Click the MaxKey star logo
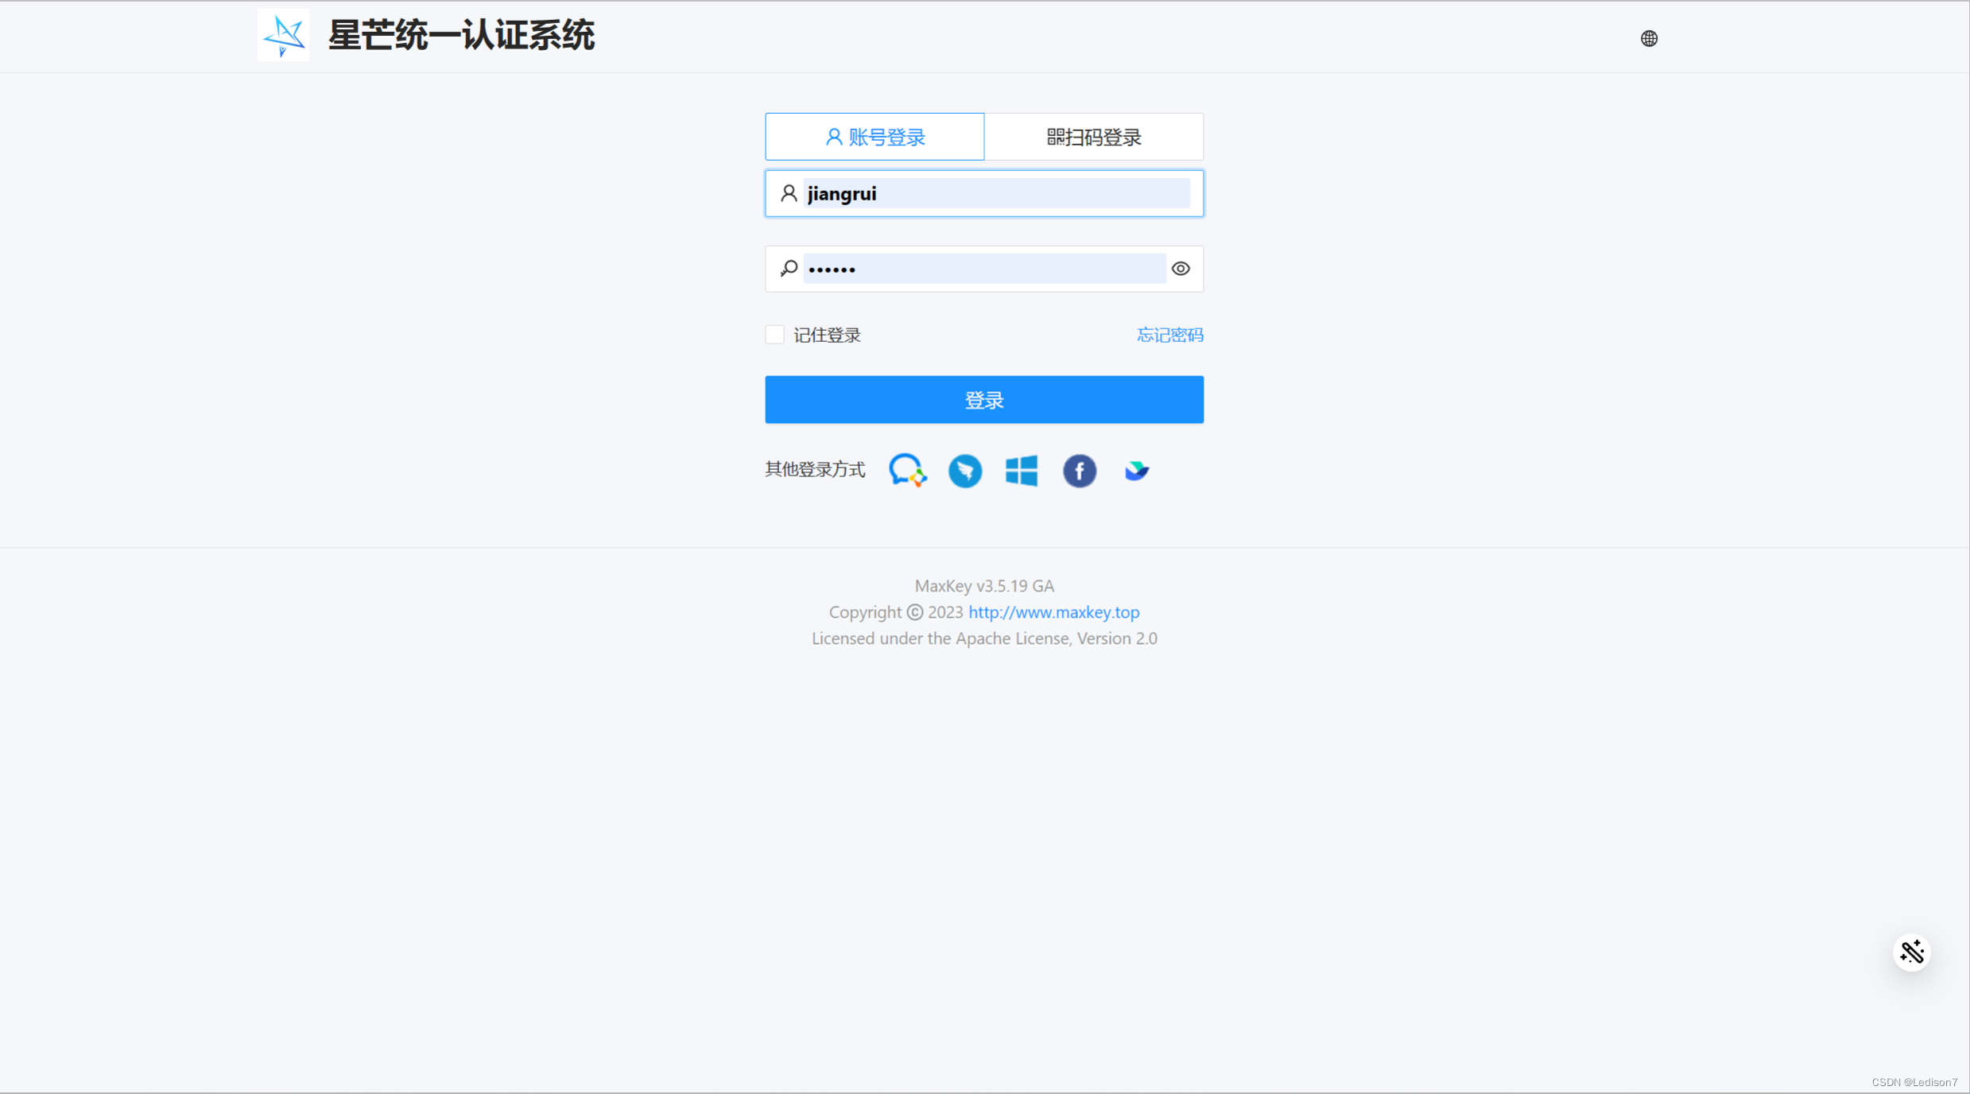1970x1094 pixels. coord(283,35)
